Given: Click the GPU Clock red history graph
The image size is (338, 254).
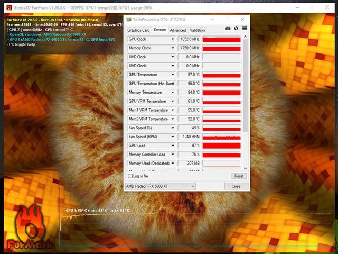Looking at the screenshot, I should tap(221, 39).
